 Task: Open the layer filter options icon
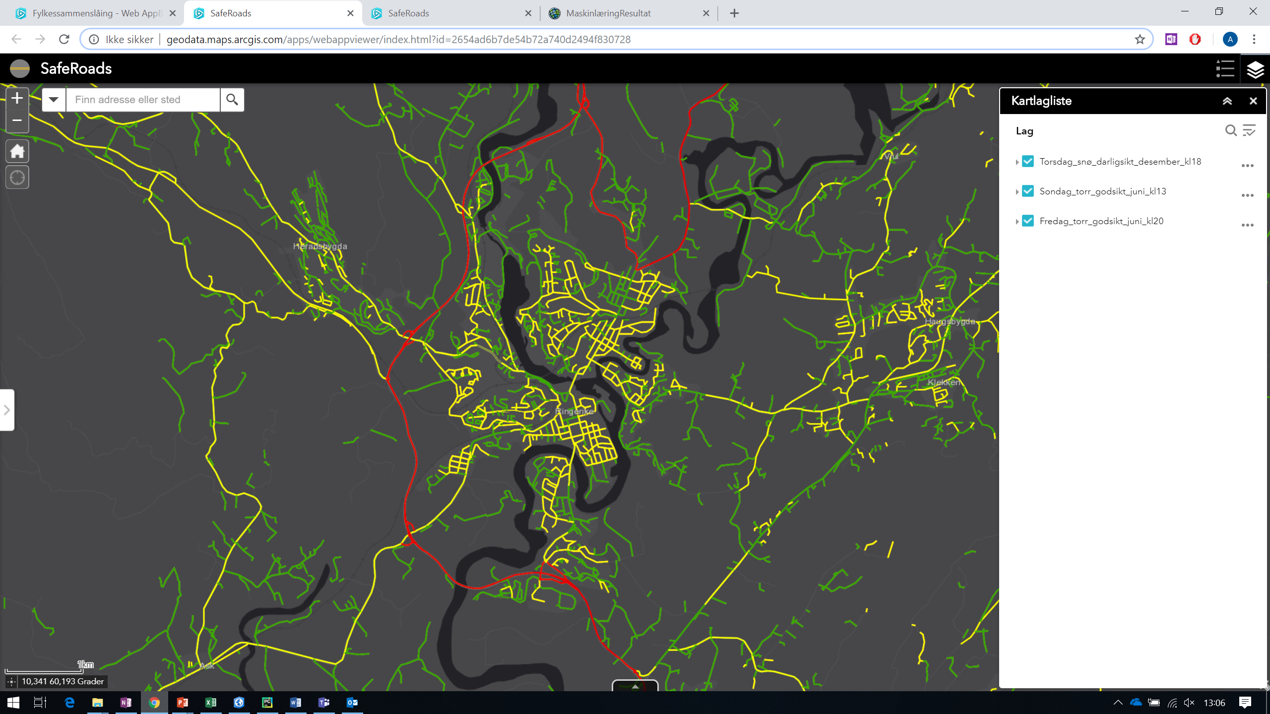tap(1249, 130)
